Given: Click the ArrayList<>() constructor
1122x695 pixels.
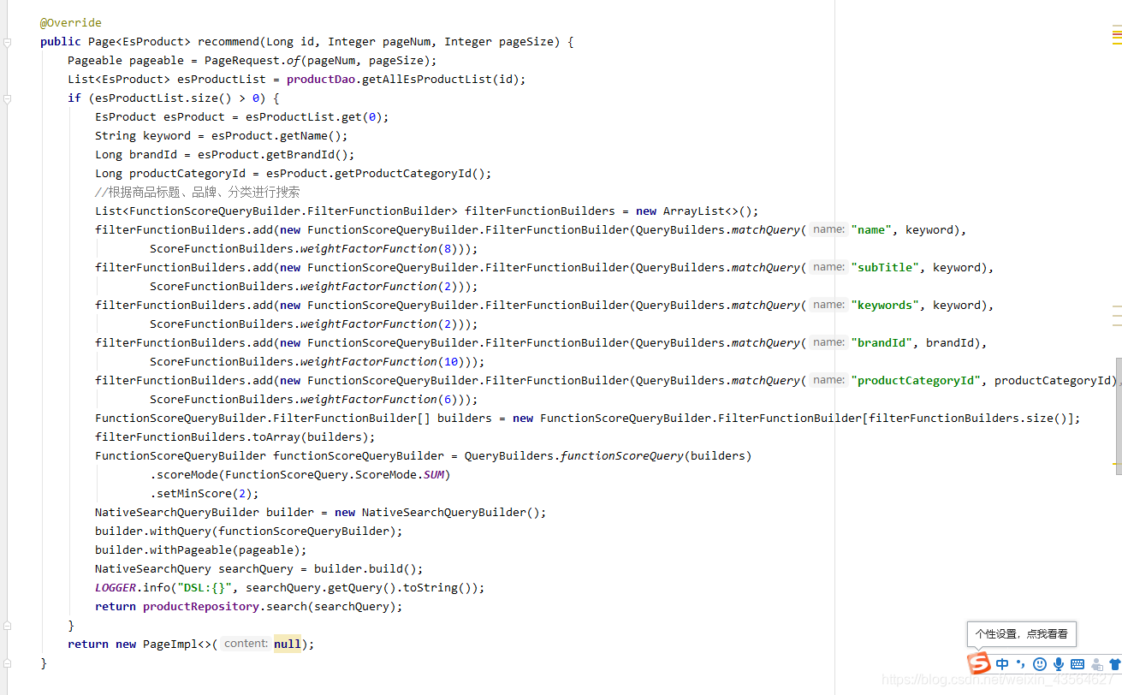Looking at the screenshot, I should pos(708,211).
